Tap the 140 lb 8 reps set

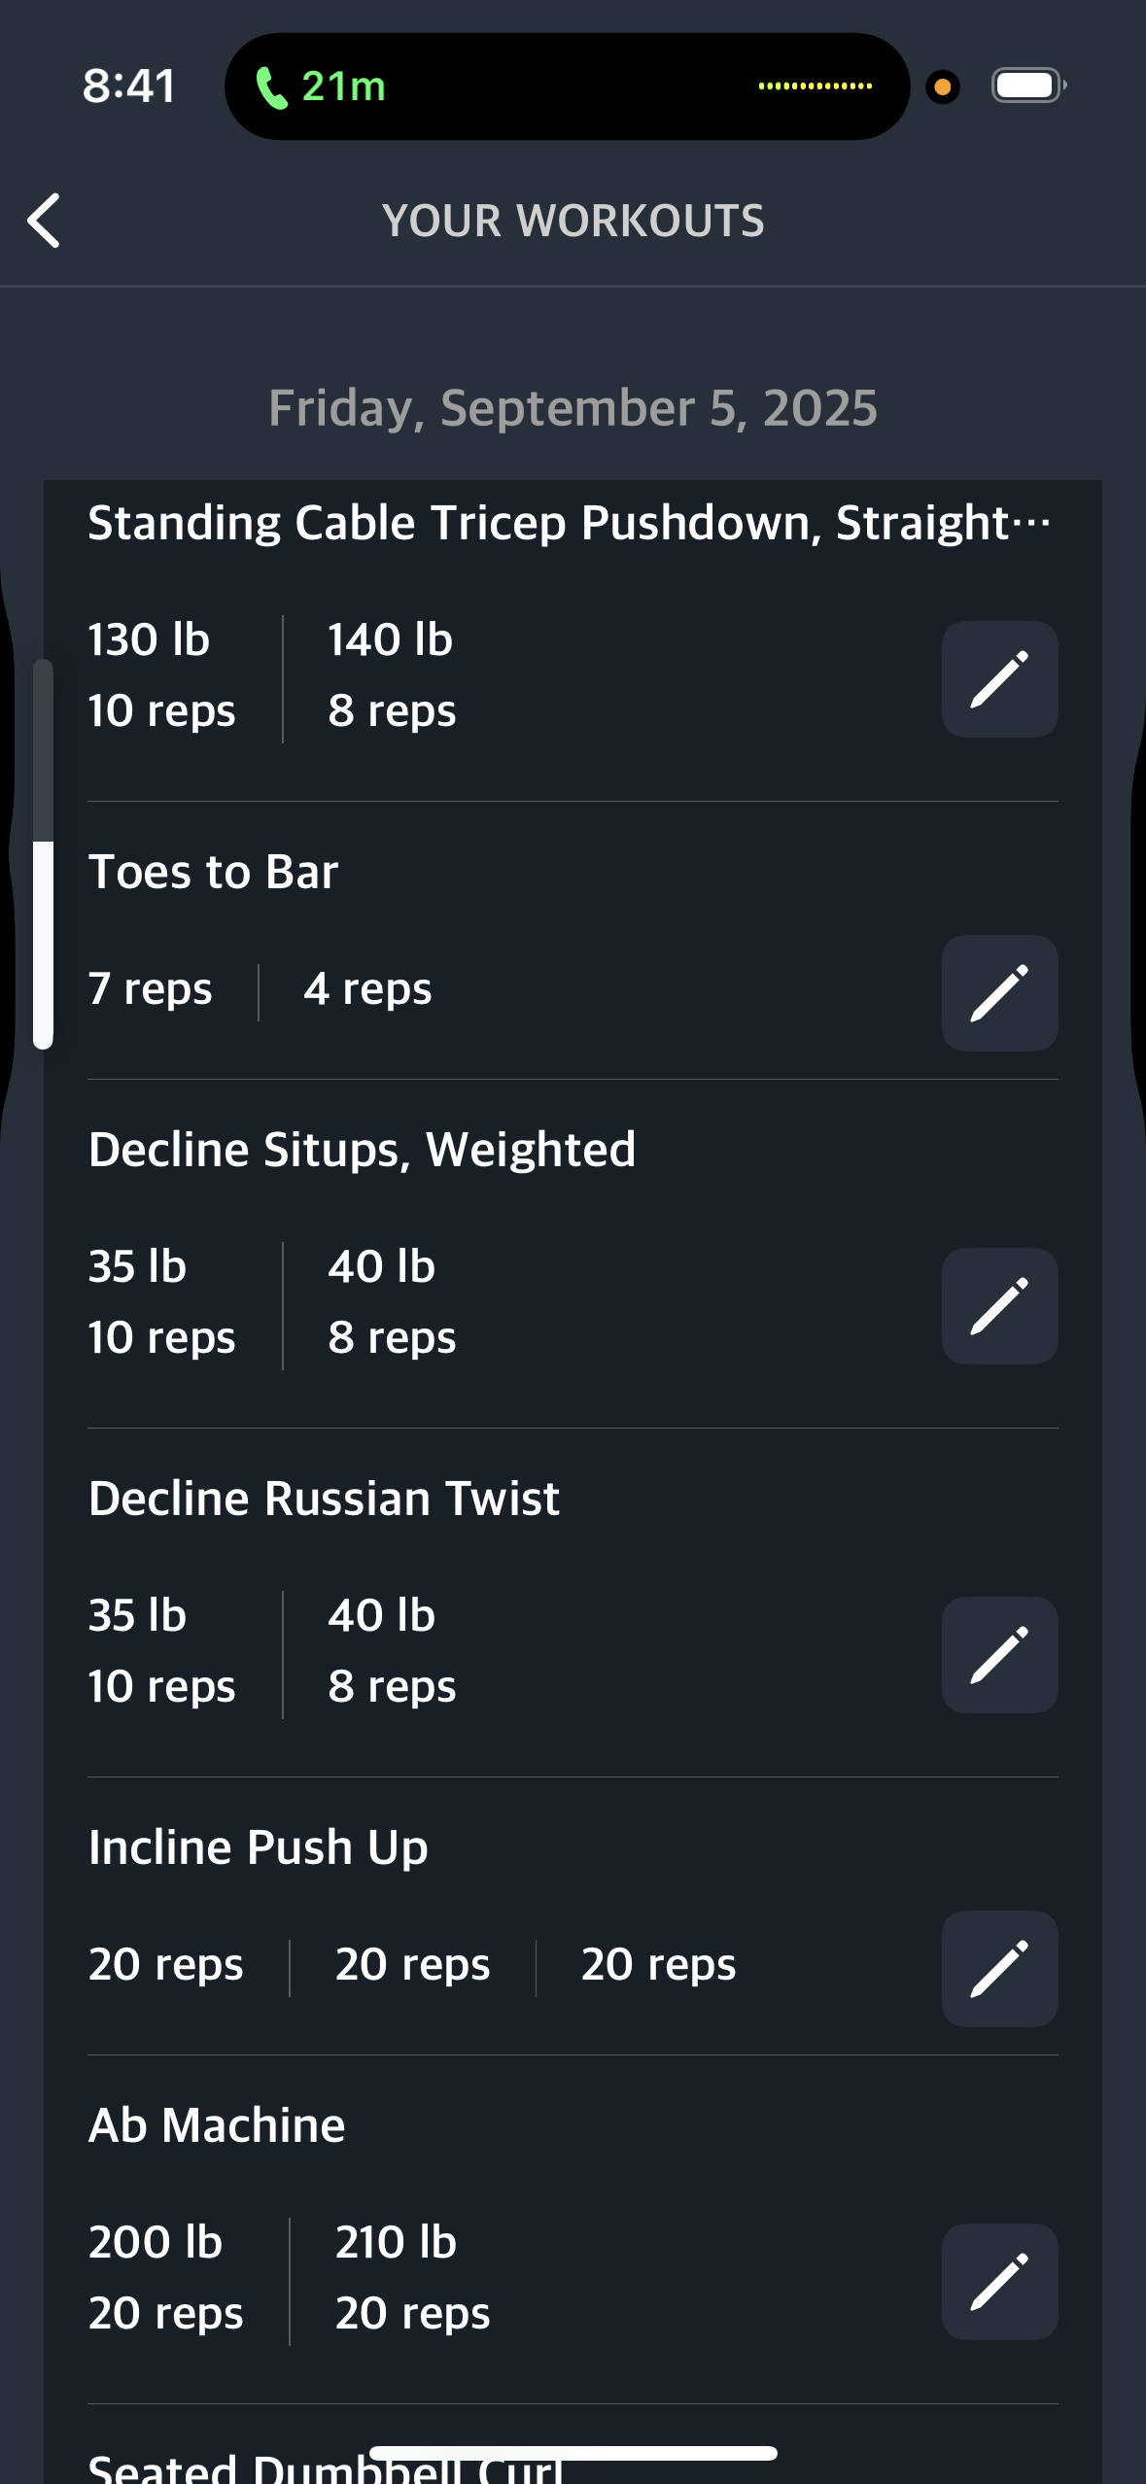click(392, 675)
